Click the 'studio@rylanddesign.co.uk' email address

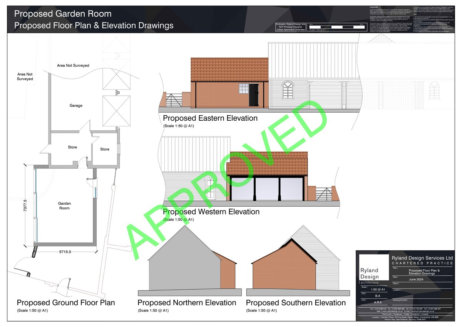coord(423,311)
